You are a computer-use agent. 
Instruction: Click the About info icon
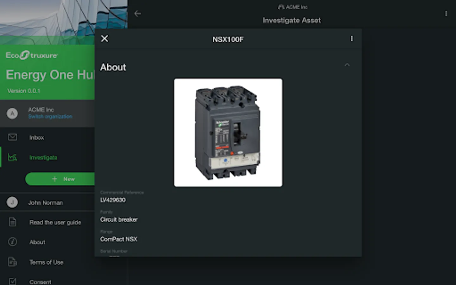pyautogui.click(x=12, y=242)
